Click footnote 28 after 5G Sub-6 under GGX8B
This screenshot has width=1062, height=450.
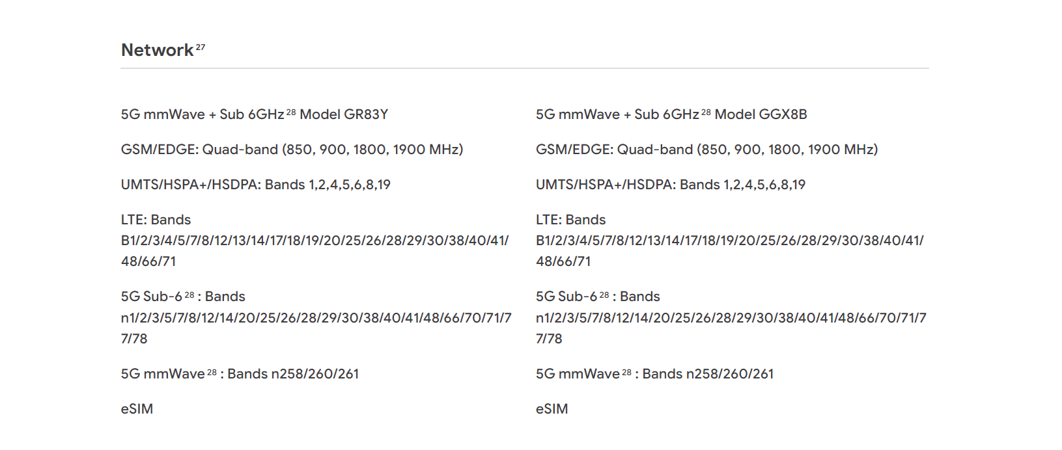pos(604,295)
